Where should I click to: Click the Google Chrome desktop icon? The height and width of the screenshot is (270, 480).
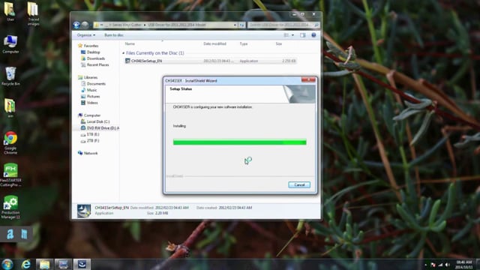[10, 142]
